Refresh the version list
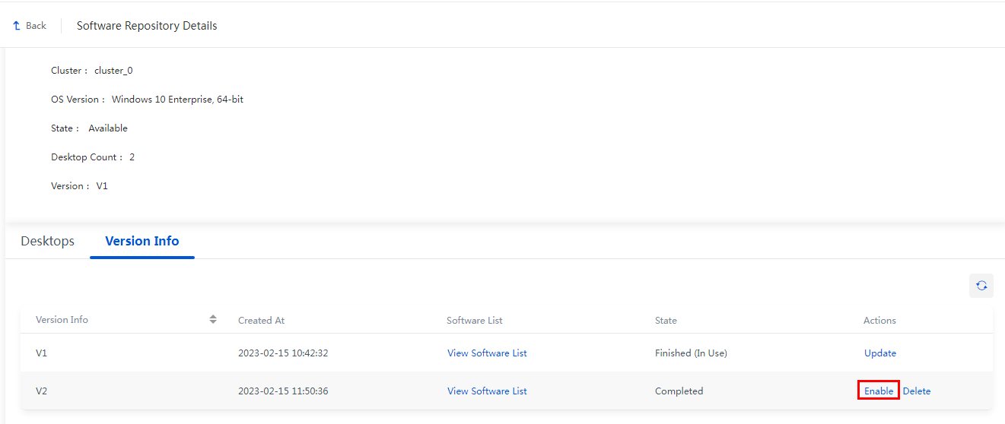 (981, 286)
